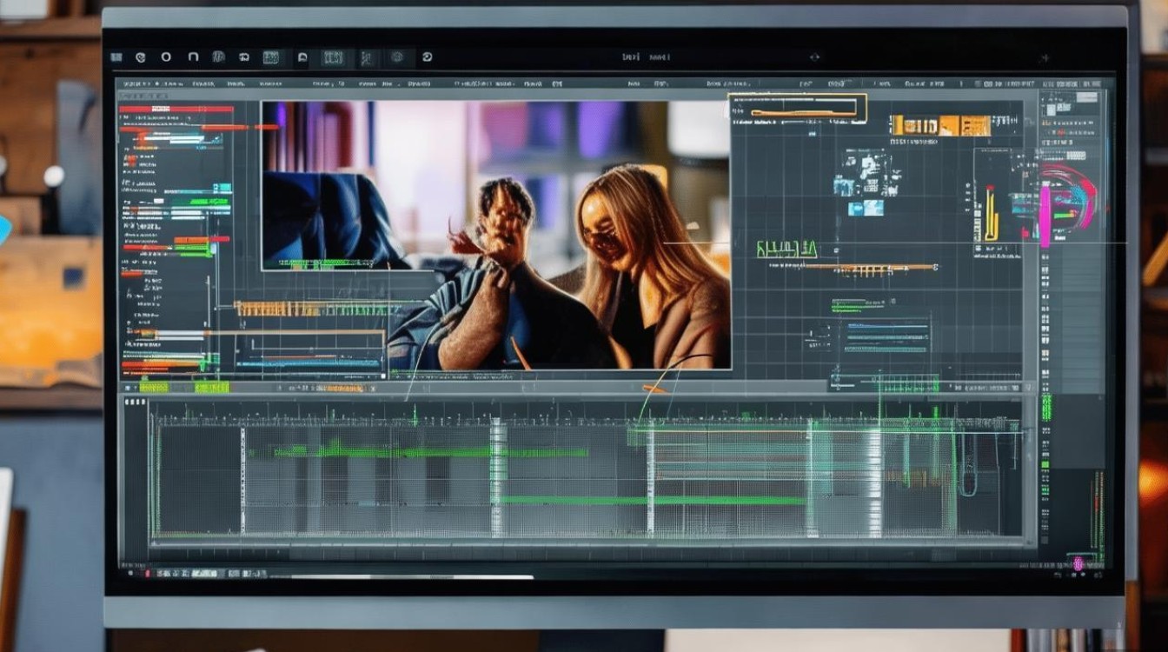
Task: Click the small icon right of the title text
Action: tap(814, 57)
